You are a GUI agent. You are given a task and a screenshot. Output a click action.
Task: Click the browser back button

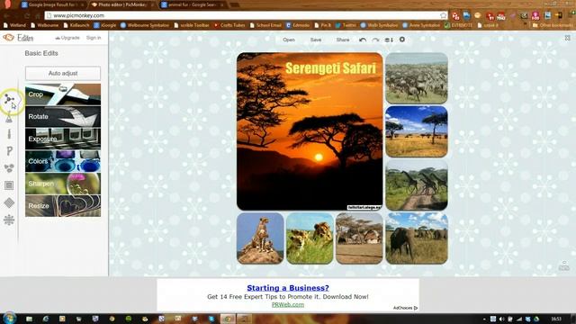pyautogui.click(x=6, y=16)
